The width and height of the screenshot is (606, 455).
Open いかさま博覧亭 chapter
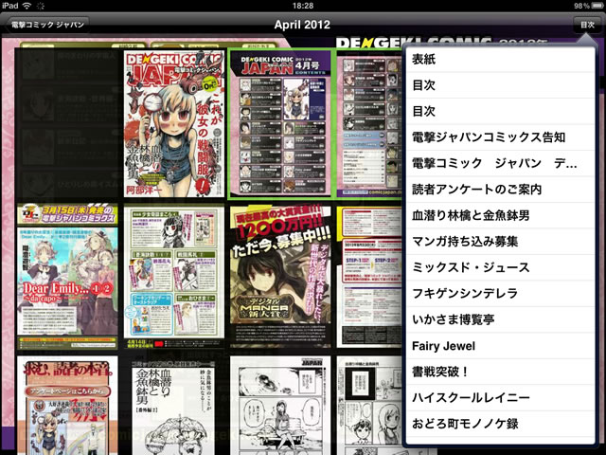(501, 319)
